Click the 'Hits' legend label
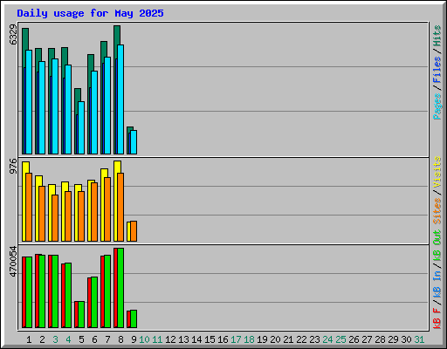 point(437,36)
